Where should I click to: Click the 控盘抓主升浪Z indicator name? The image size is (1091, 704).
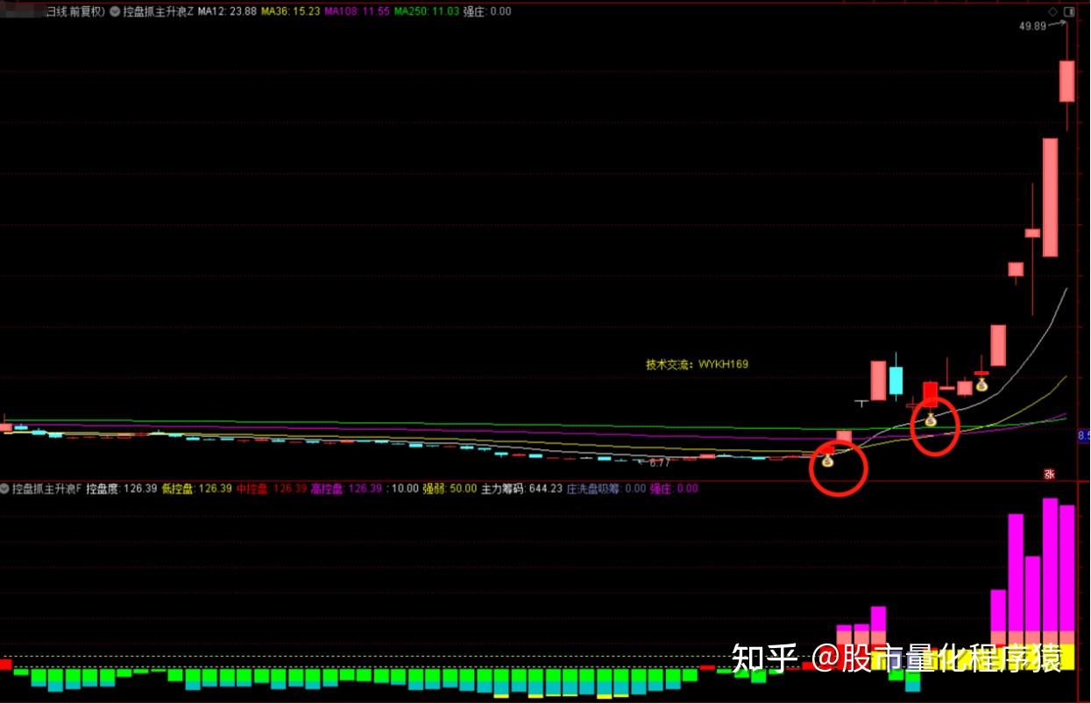point(159,11)
